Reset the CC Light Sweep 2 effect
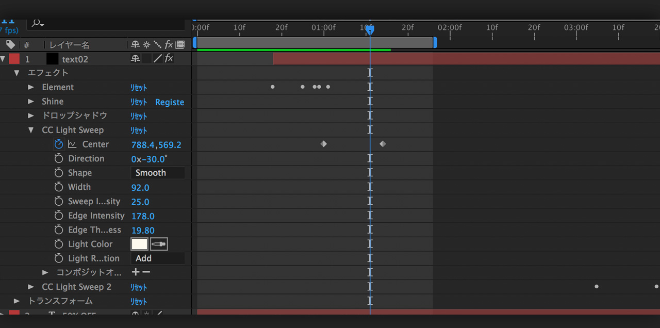Image resolution: width=660 pixels, height=328 pixels. click(x=138, y=287)
